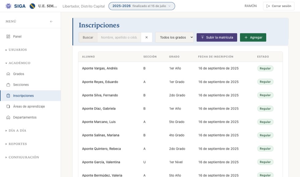This screenshot has width=300, height=177.
Task: Focus the Nombre, apellido o cédula search field
Action: click(119, 38)
